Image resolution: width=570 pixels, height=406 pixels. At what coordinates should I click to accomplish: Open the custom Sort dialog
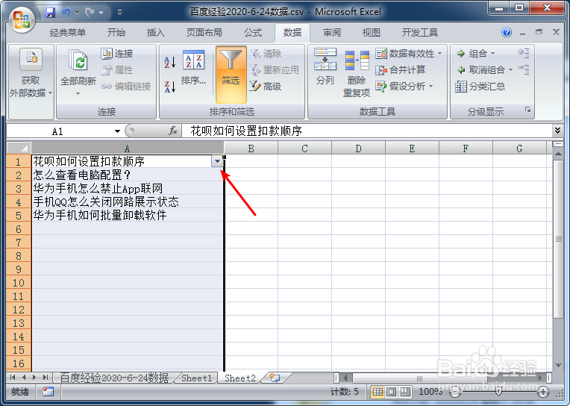tap(193, 68)
